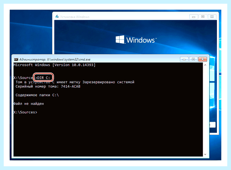This screenshot has height=170, width=231.
Task: Close the cmd.exe Administrator window
Action: [x=203, y=59]
